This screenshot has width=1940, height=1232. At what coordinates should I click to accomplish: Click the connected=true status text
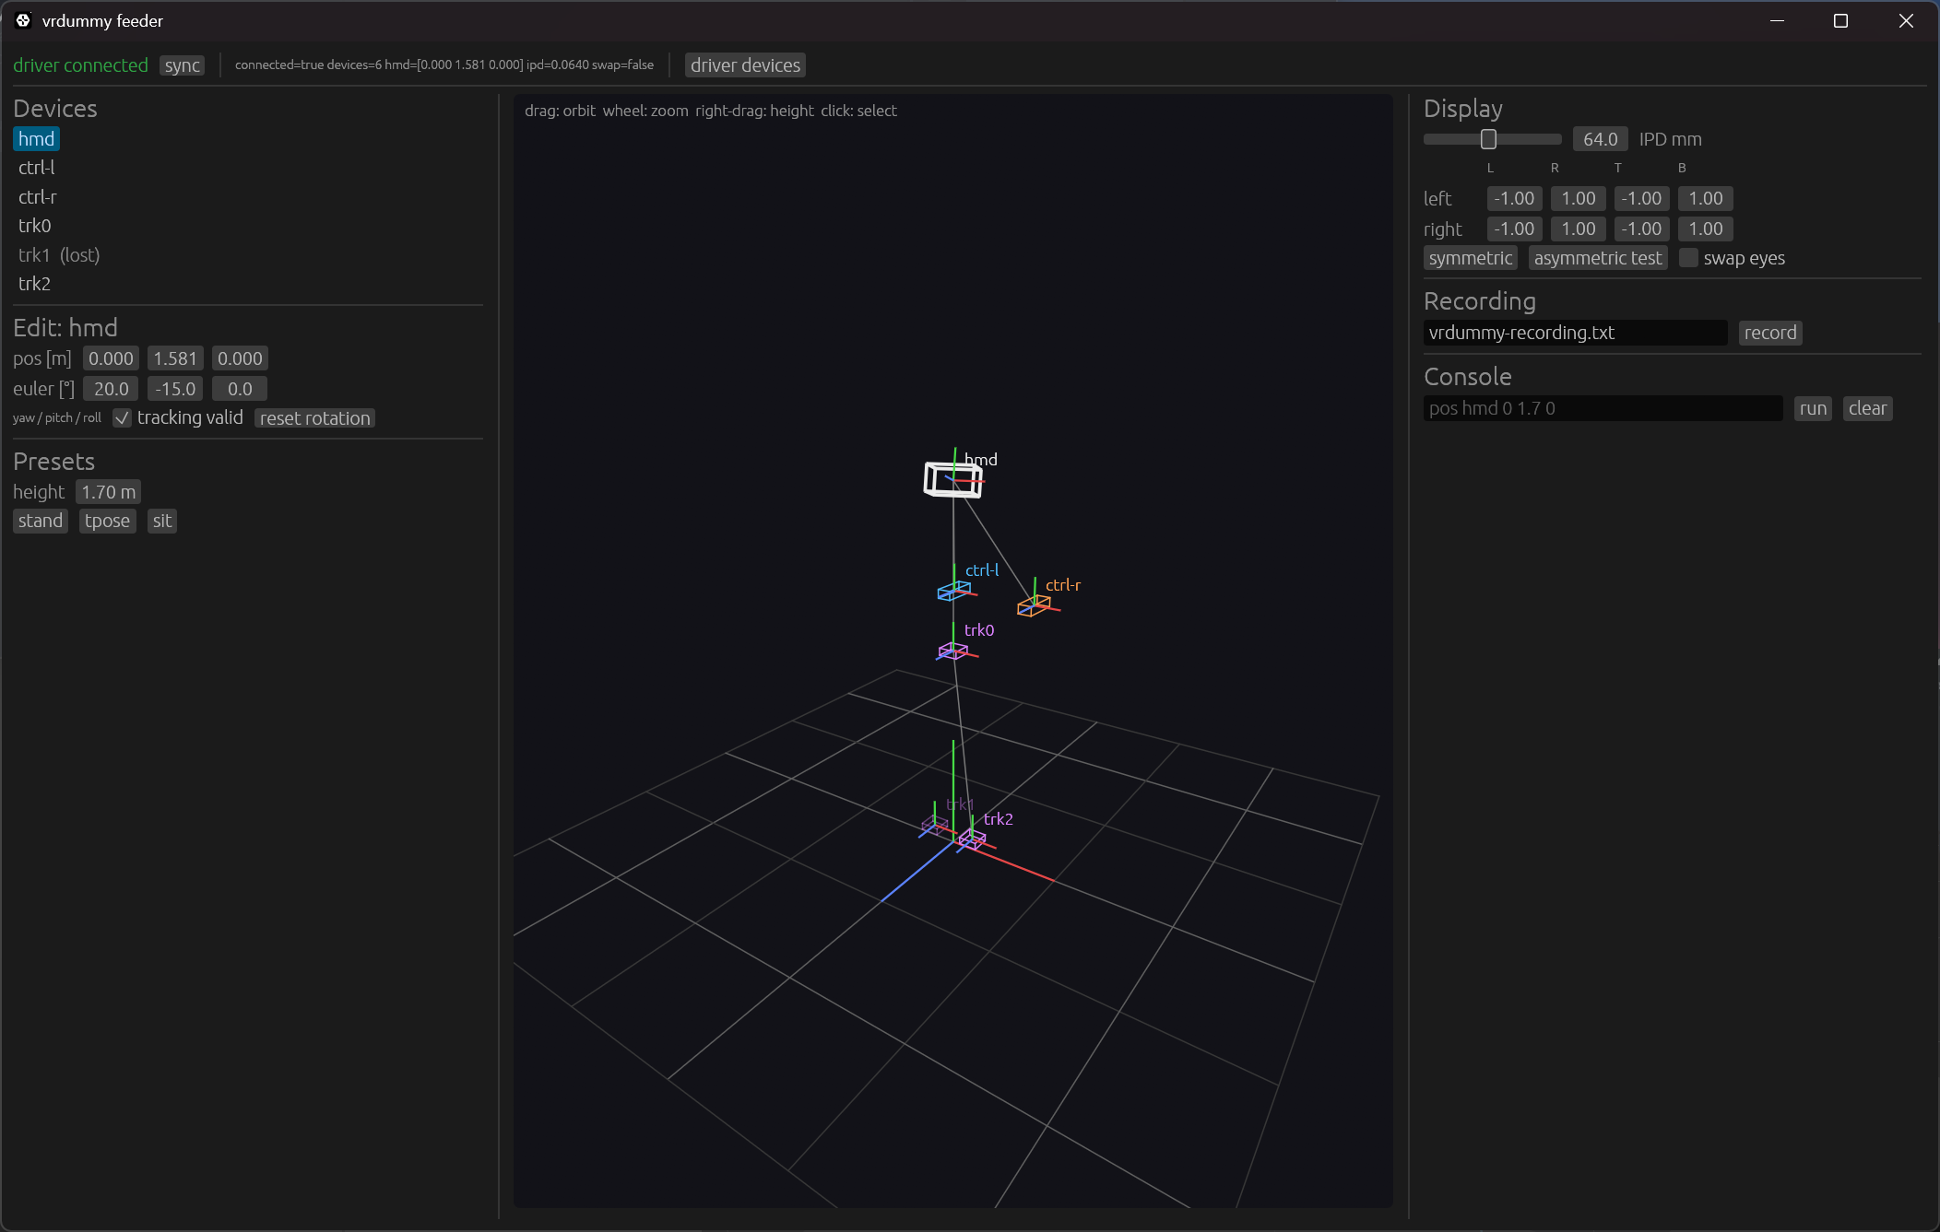click(x=444, y=65)
